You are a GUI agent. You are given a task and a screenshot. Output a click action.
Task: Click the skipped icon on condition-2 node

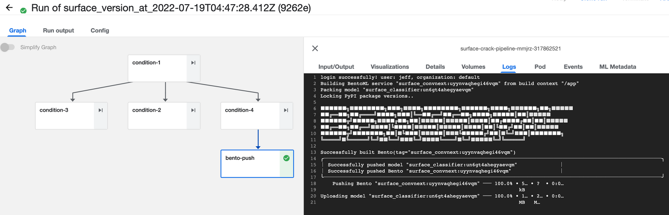click(193, 110)
